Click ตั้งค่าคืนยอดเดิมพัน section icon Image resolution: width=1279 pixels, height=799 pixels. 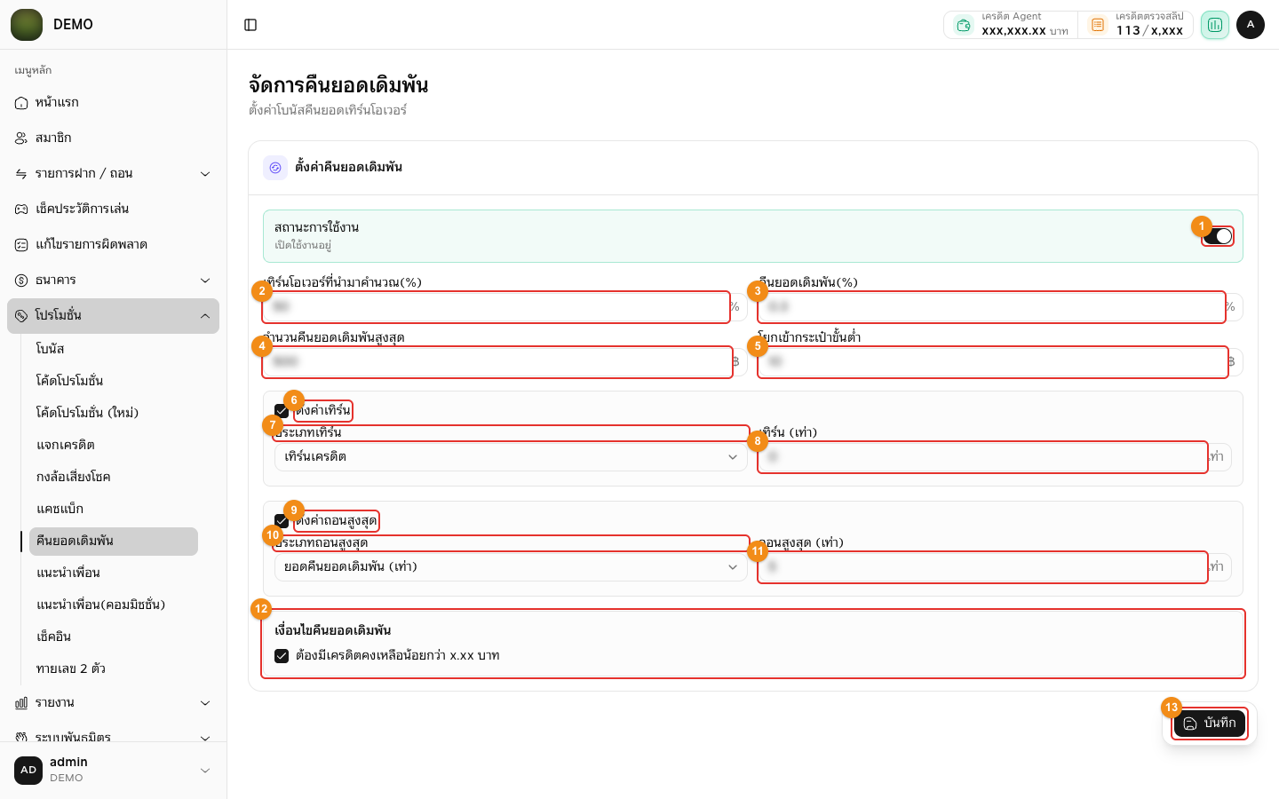(275, 168)
